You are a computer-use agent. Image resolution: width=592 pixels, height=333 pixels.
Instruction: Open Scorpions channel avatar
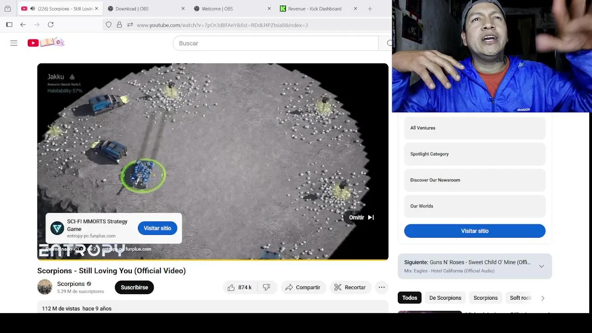(x=45, y=287)
